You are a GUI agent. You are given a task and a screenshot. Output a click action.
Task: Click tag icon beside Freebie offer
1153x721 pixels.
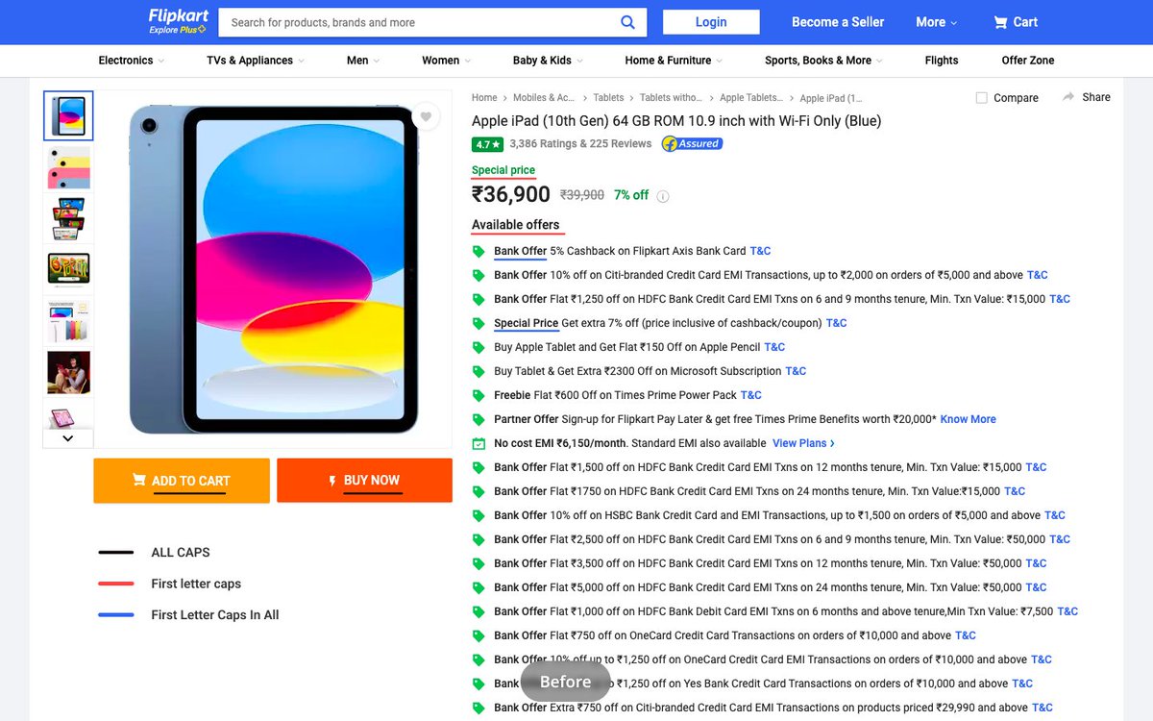(478, 395)
